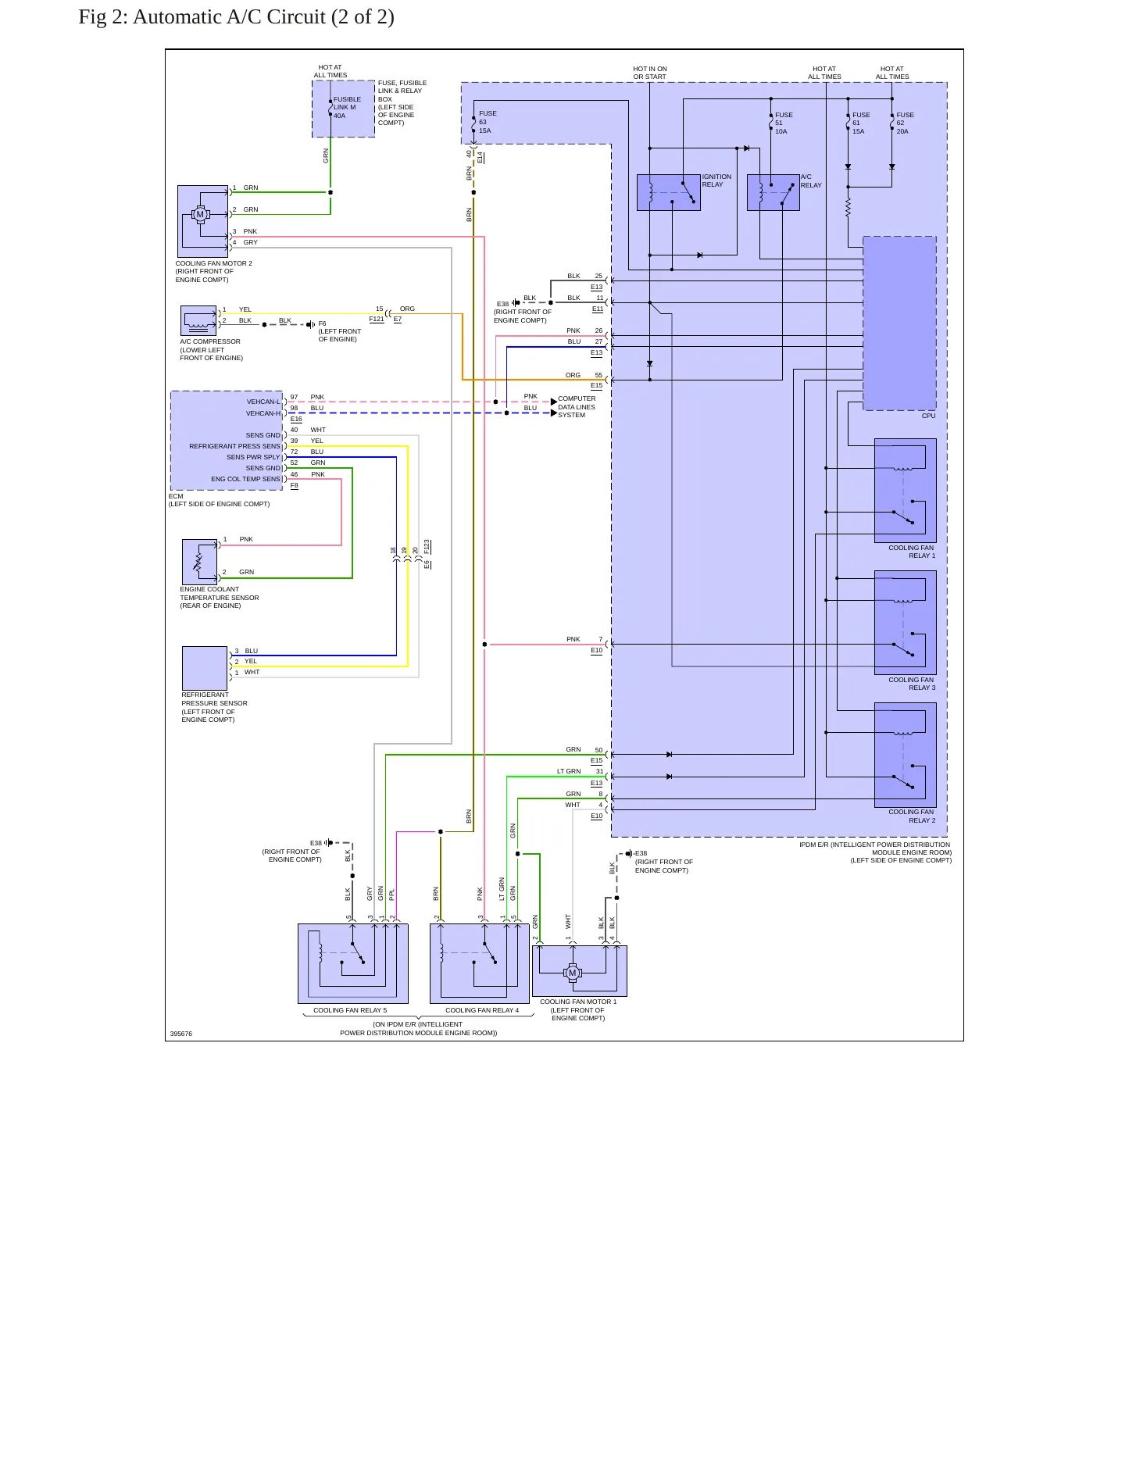Image resolution: width=1129 pixels, height=1461 pixels.
Task: Select the 'FUSE 61 15A' label
Action: point(861,123)
